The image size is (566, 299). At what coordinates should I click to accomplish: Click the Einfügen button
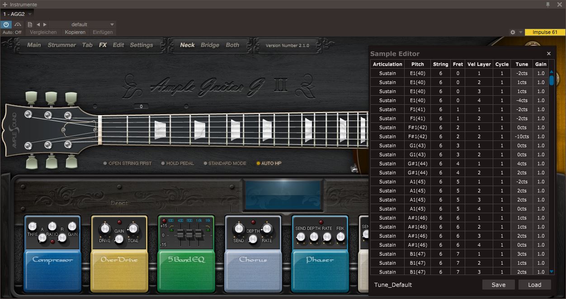click(103, 32)
